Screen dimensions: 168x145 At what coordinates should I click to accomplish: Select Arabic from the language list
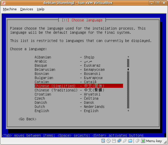tap(79, 61)
